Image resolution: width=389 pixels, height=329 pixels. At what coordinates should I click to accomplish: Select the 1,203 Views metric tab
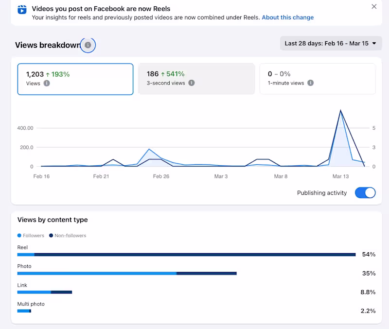pyautogui.click(x=75, y=79)
